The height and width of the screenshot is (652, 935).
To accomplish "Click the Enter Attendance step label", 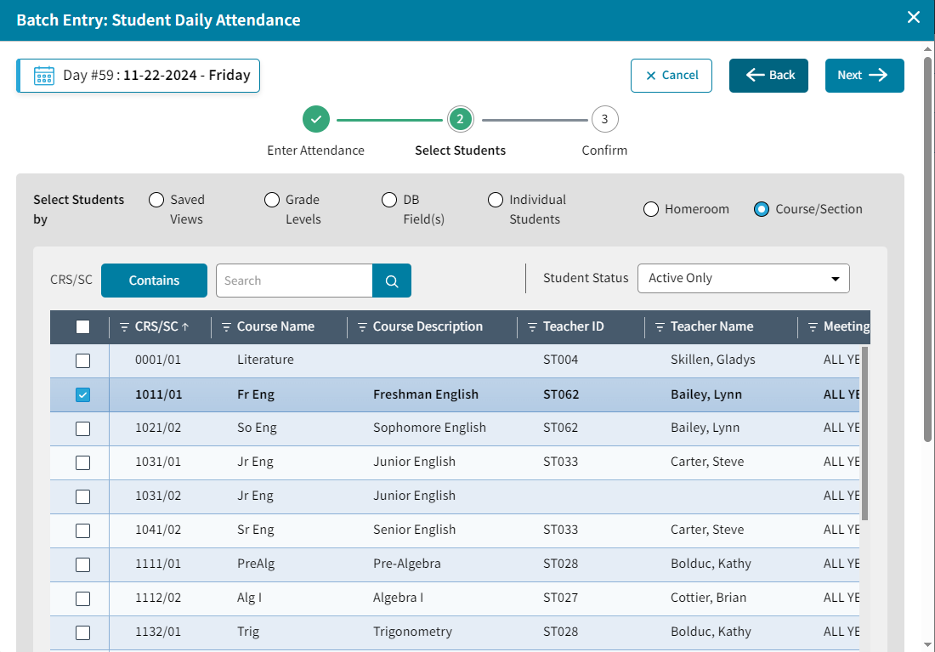I will 316,150.
